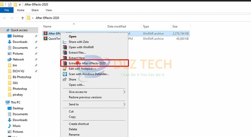Click the Notepad++ icon in context menu
The height and width of the screenshot is (137, 251).
[x=65, y=69]
